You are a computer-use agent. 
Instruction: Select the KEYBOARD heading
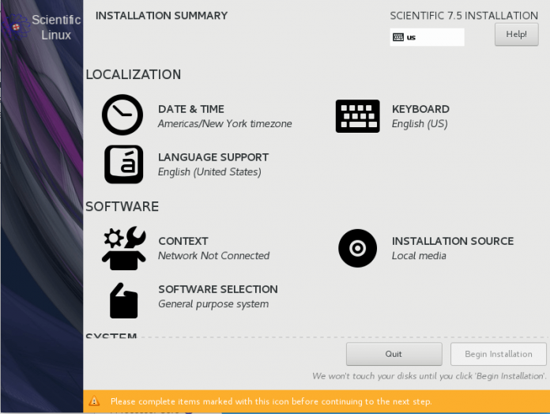point(420,109)
